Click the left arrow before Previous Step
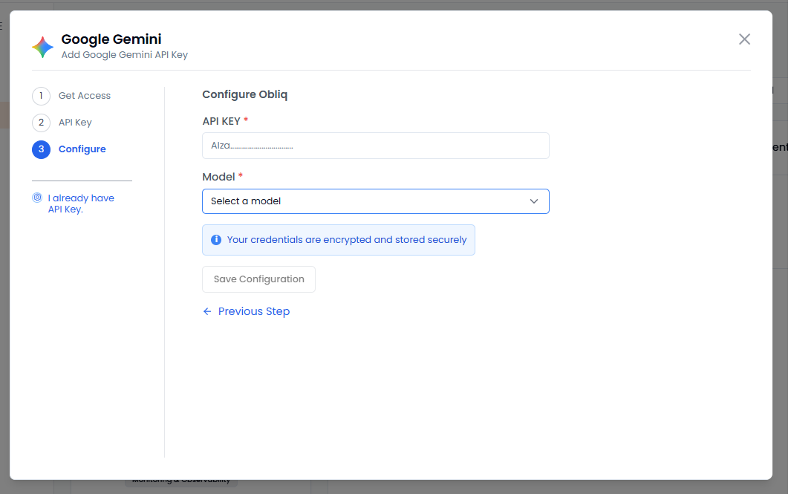The height and width of the screenshot is (494, 791). tap(207, 311)
